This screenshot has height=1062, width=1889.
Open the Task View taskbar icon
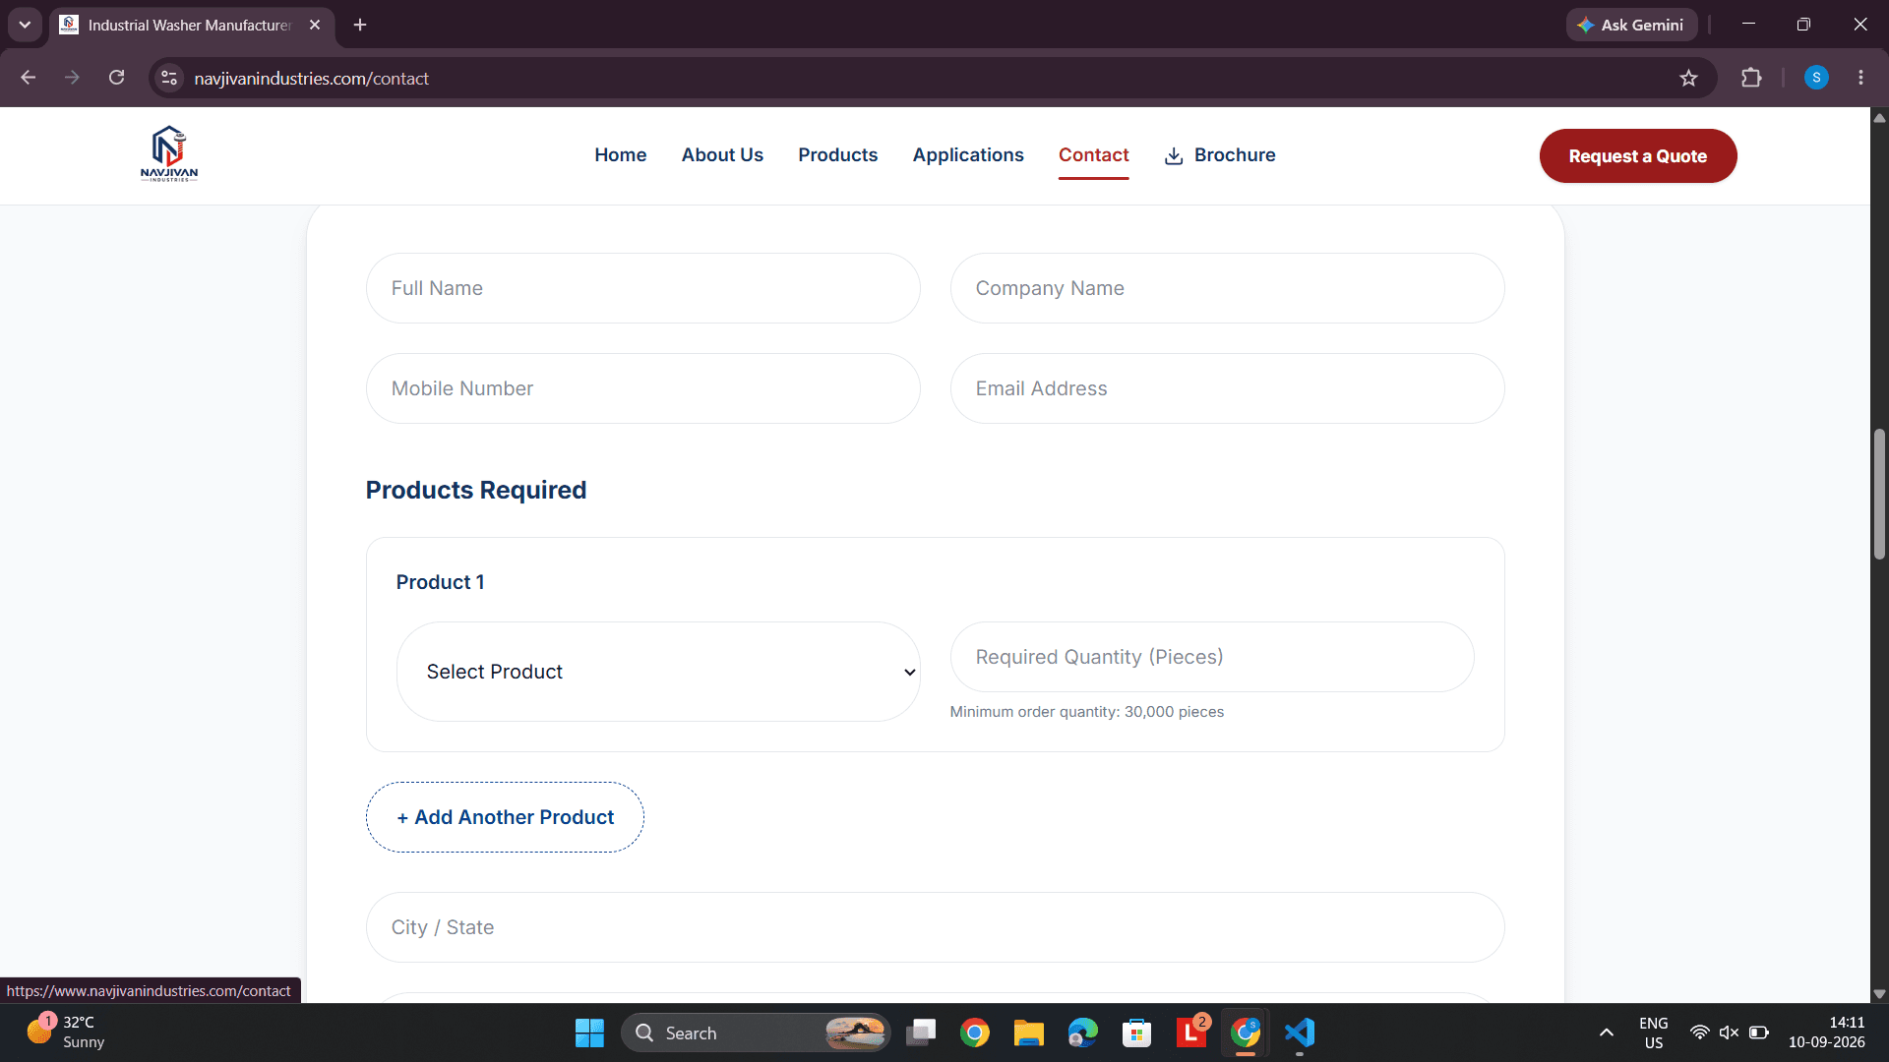(x=921, y=1032)
